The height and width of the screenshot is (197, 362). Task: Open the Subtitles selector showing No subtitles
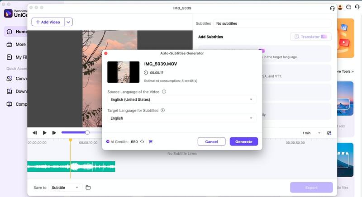click(272, 23)
